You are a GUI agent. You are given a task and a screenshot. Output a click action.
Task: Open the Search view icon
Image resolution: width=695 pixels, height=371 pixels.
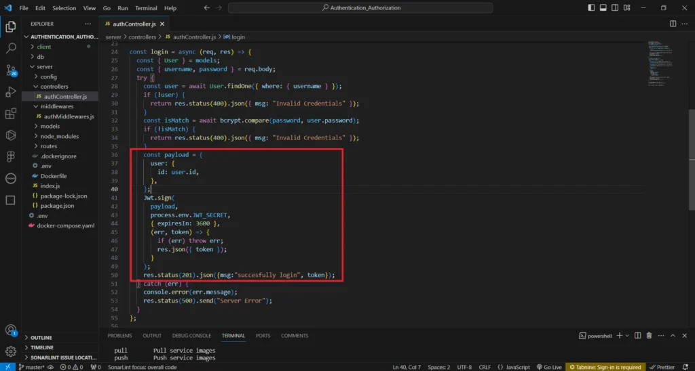[x=11, y=48]
